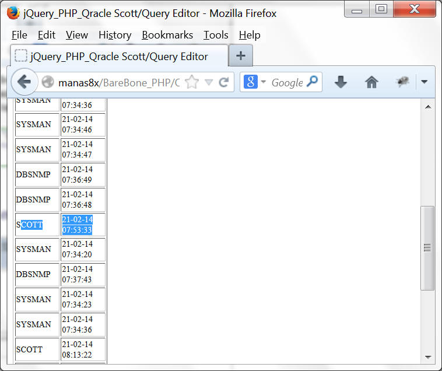The image size is (442, 371).
Task: Minimize the Firefox window
Action: [x=357, y=9]
